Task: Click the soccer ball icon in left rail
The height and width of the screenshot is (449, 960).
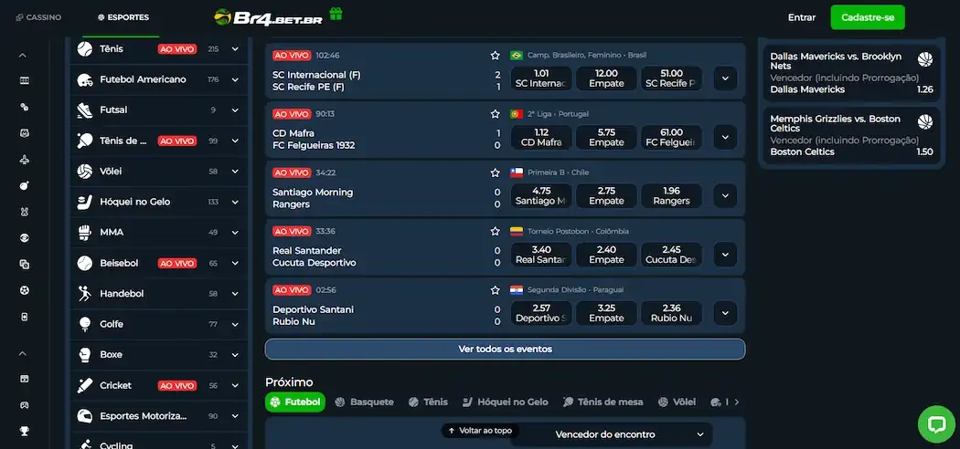Action: 25,291
